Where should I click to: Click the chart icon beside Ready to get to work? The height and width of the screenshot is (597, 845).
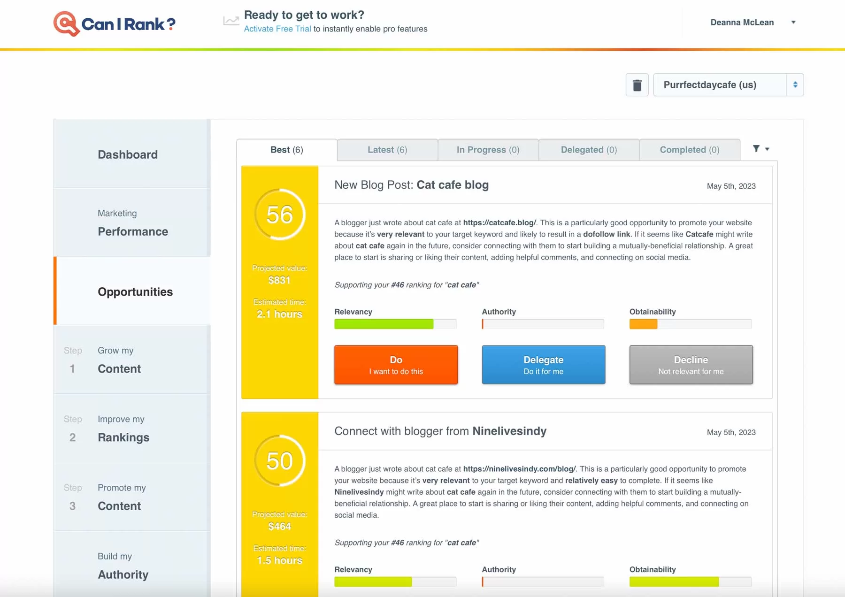pos(231,21)
